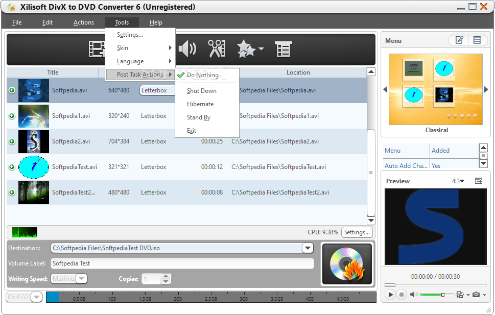The height and width of the screenshot is (315, 495).
Task: Expand the effects stars dropdown arrow
Action: (261, 49)
